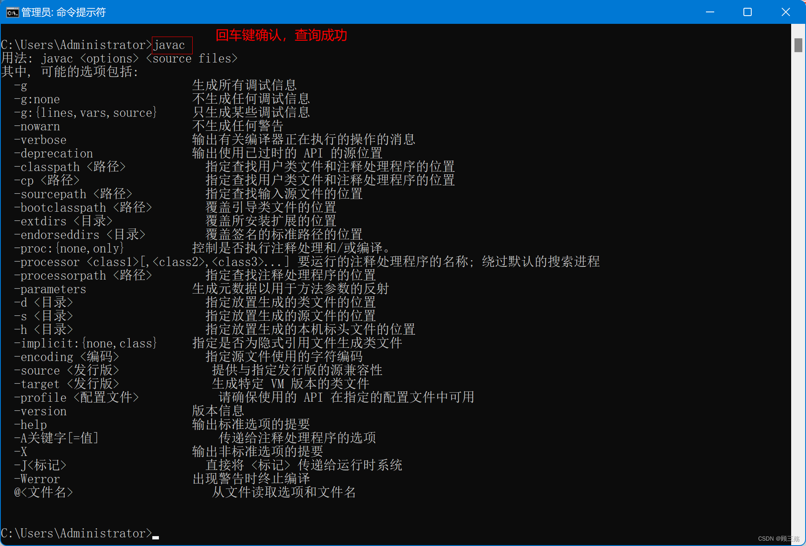806x546 pixels.
Task: Minimize the Command Prompt window
Action: pyautogui.click(x=710, y=12)
